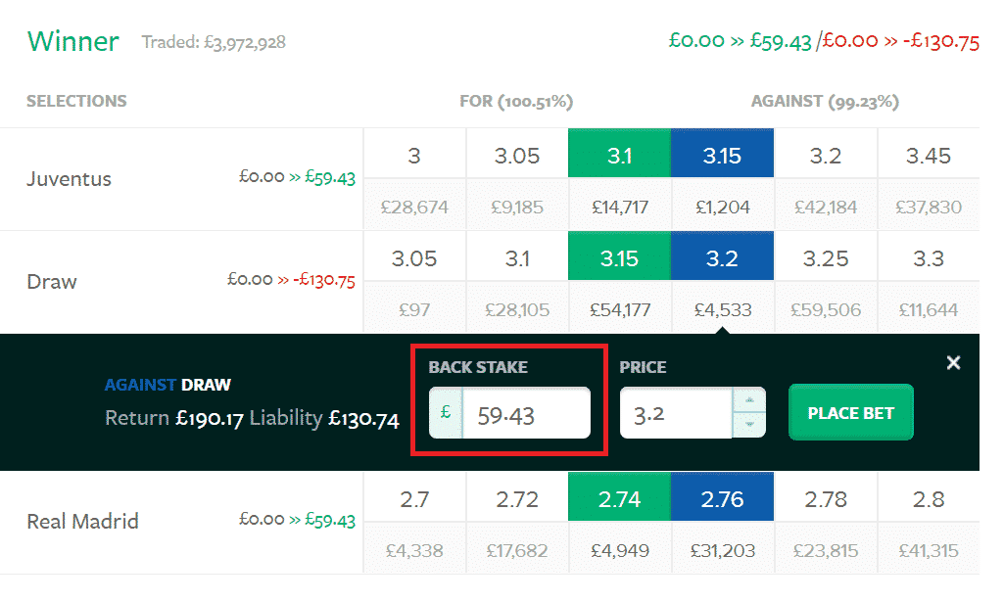Click the Real Madrid selection name
The height and width of the screenshot is (603, 1004).
pos(82,522)
